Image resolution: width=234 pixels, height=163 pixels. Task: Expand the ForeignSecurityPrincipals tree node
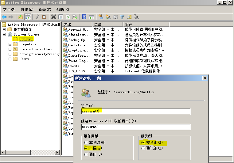[10, 54]
